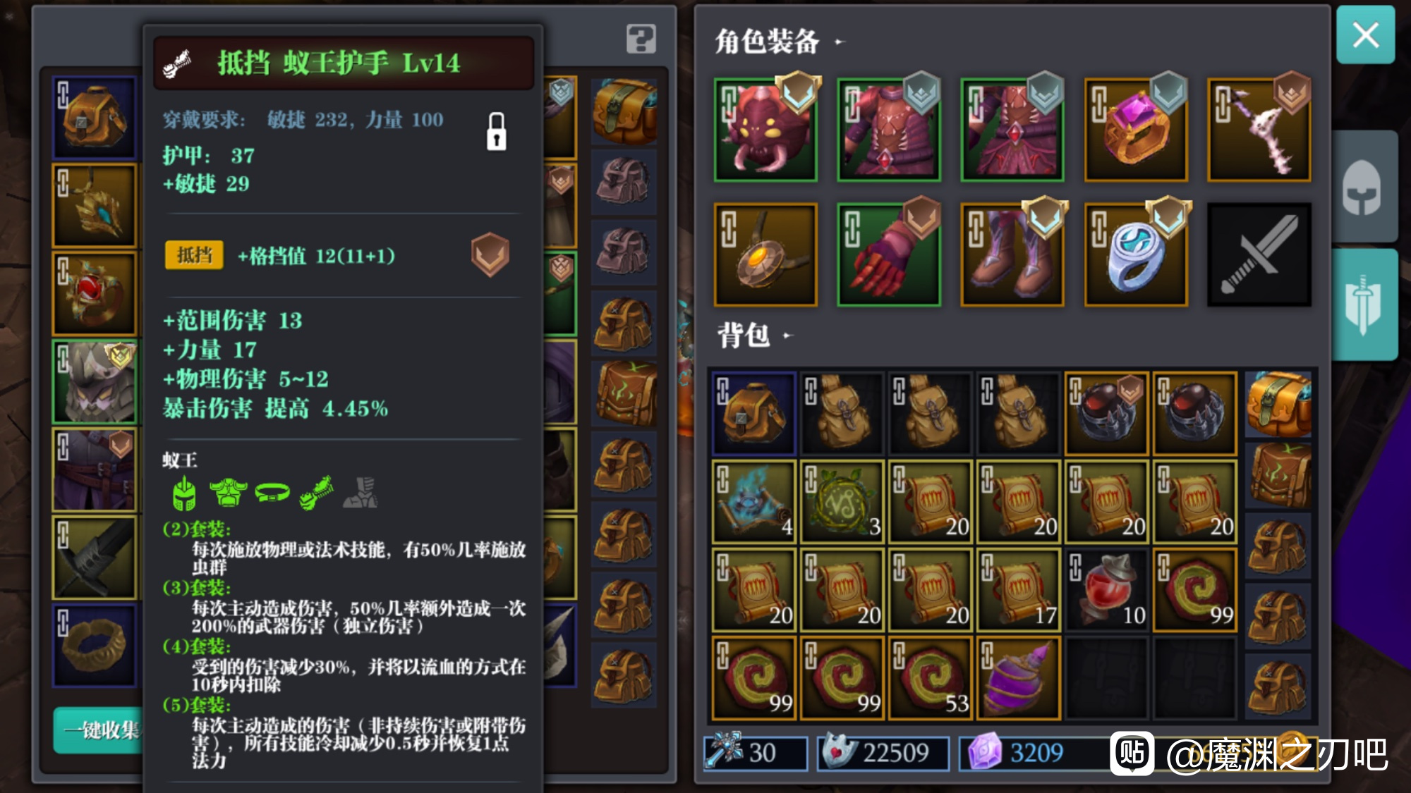1411x793 pixels.
Task: Click the empty weapon sword slot
Action: pos(1259,254)
